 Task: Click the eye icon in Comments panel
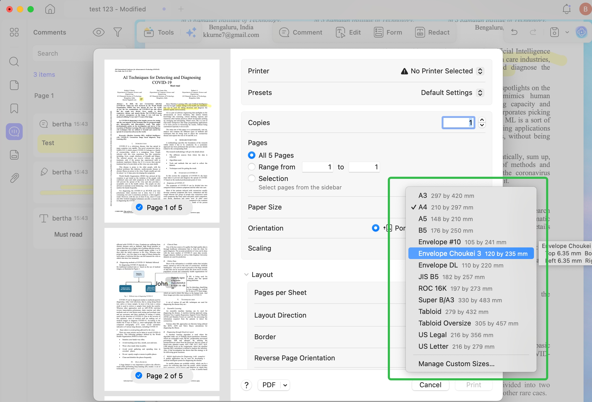[99, 32]
